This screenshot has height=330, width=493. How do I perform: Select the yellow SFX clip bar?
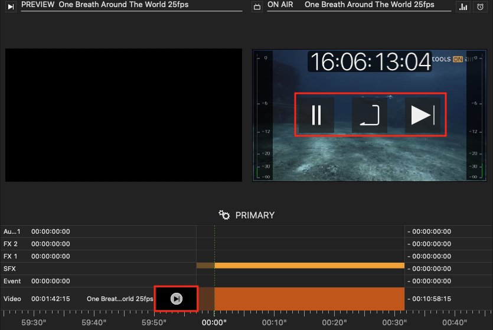coord(309,266)
